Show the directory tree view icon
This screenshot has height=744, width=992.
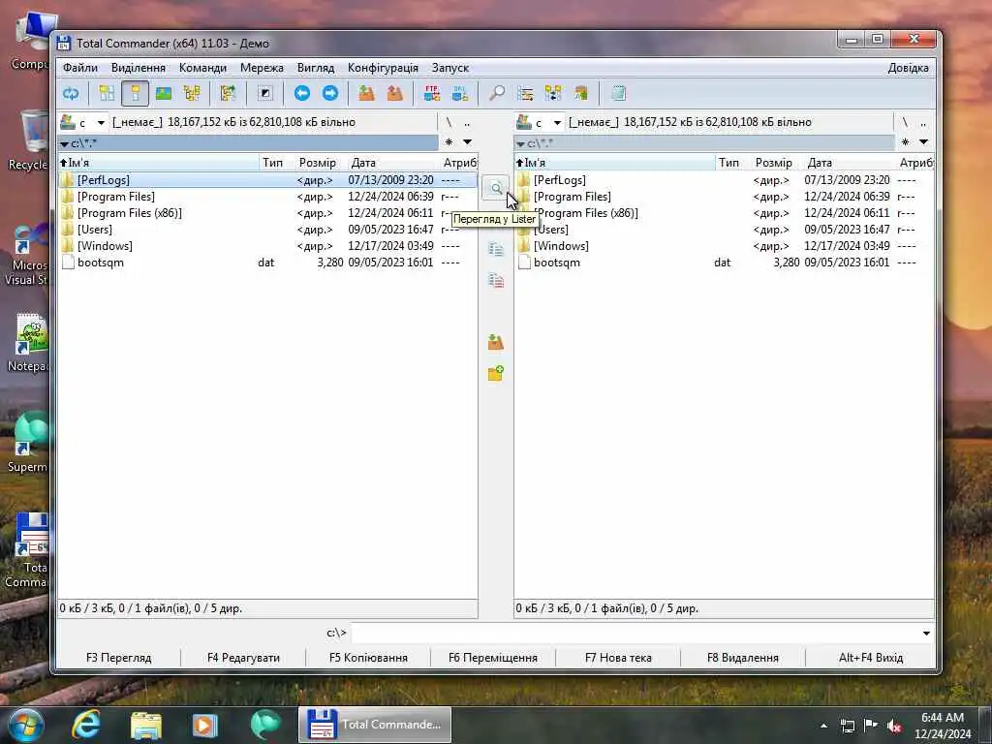(191, 94)
